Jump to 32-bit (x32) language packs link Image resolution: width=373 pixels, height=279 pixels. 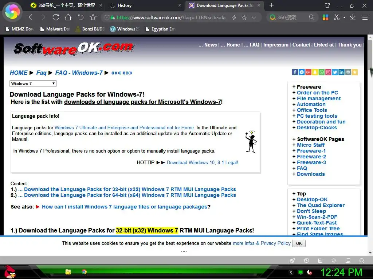coord(130,189)
